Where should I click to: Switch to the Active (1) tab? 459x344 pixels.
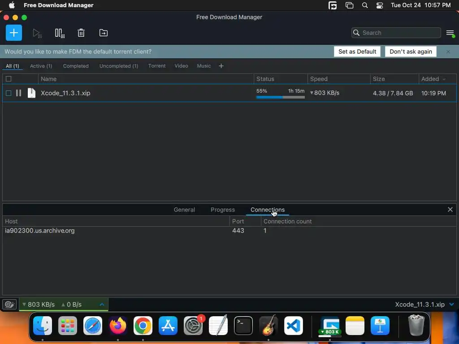click(x=41, y=66)
